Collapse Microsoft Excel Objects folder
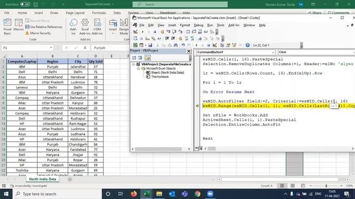This screenshot has height=199, width=355. click(138, 69)
